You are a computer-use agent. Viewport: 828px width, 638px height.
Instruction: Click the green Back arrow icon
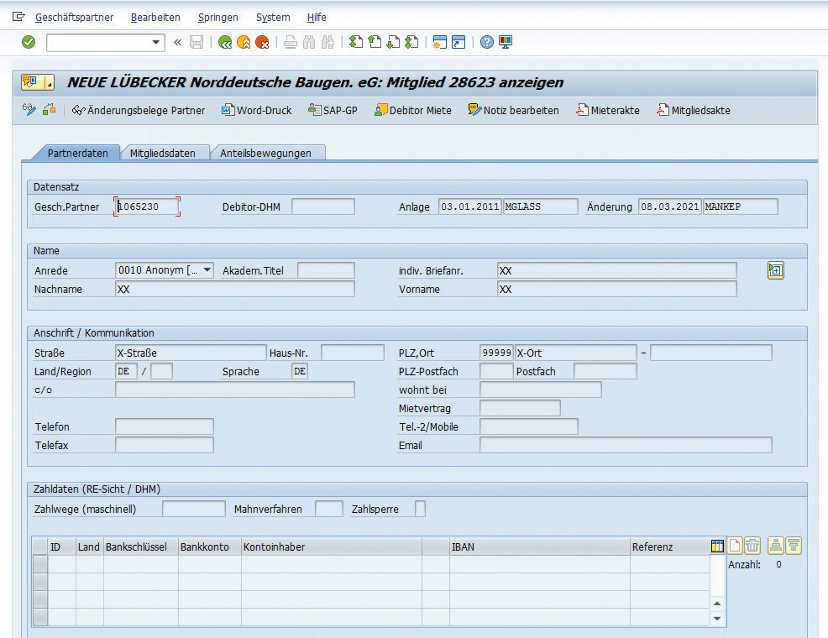coord(224,42)
